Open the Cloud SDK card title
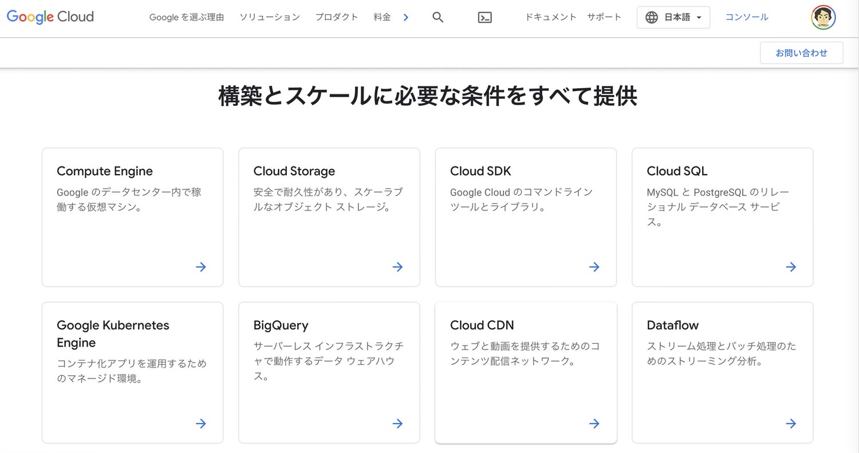The height and width of the screenshot is (453, 859). click(480, 171)
